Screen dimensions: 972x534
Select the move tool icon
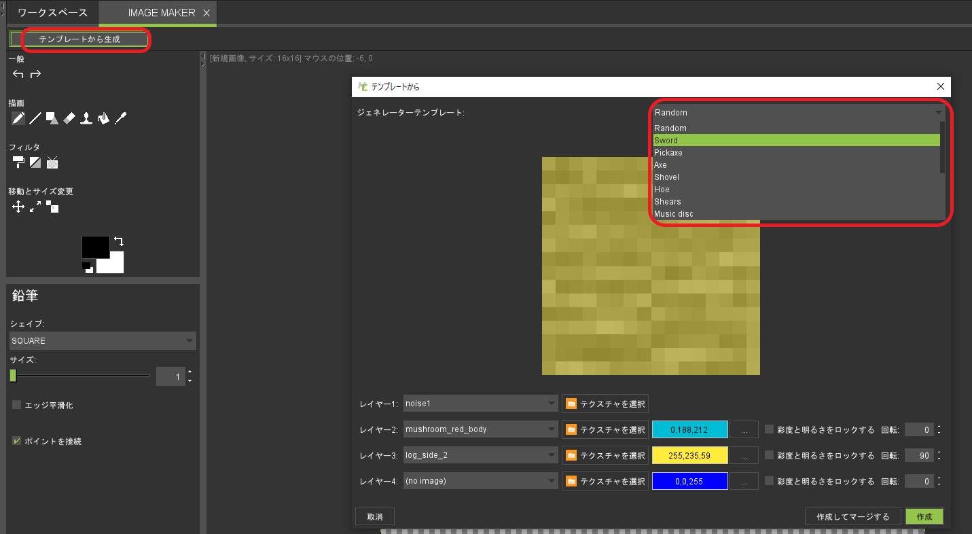click(x=18, y=207)
